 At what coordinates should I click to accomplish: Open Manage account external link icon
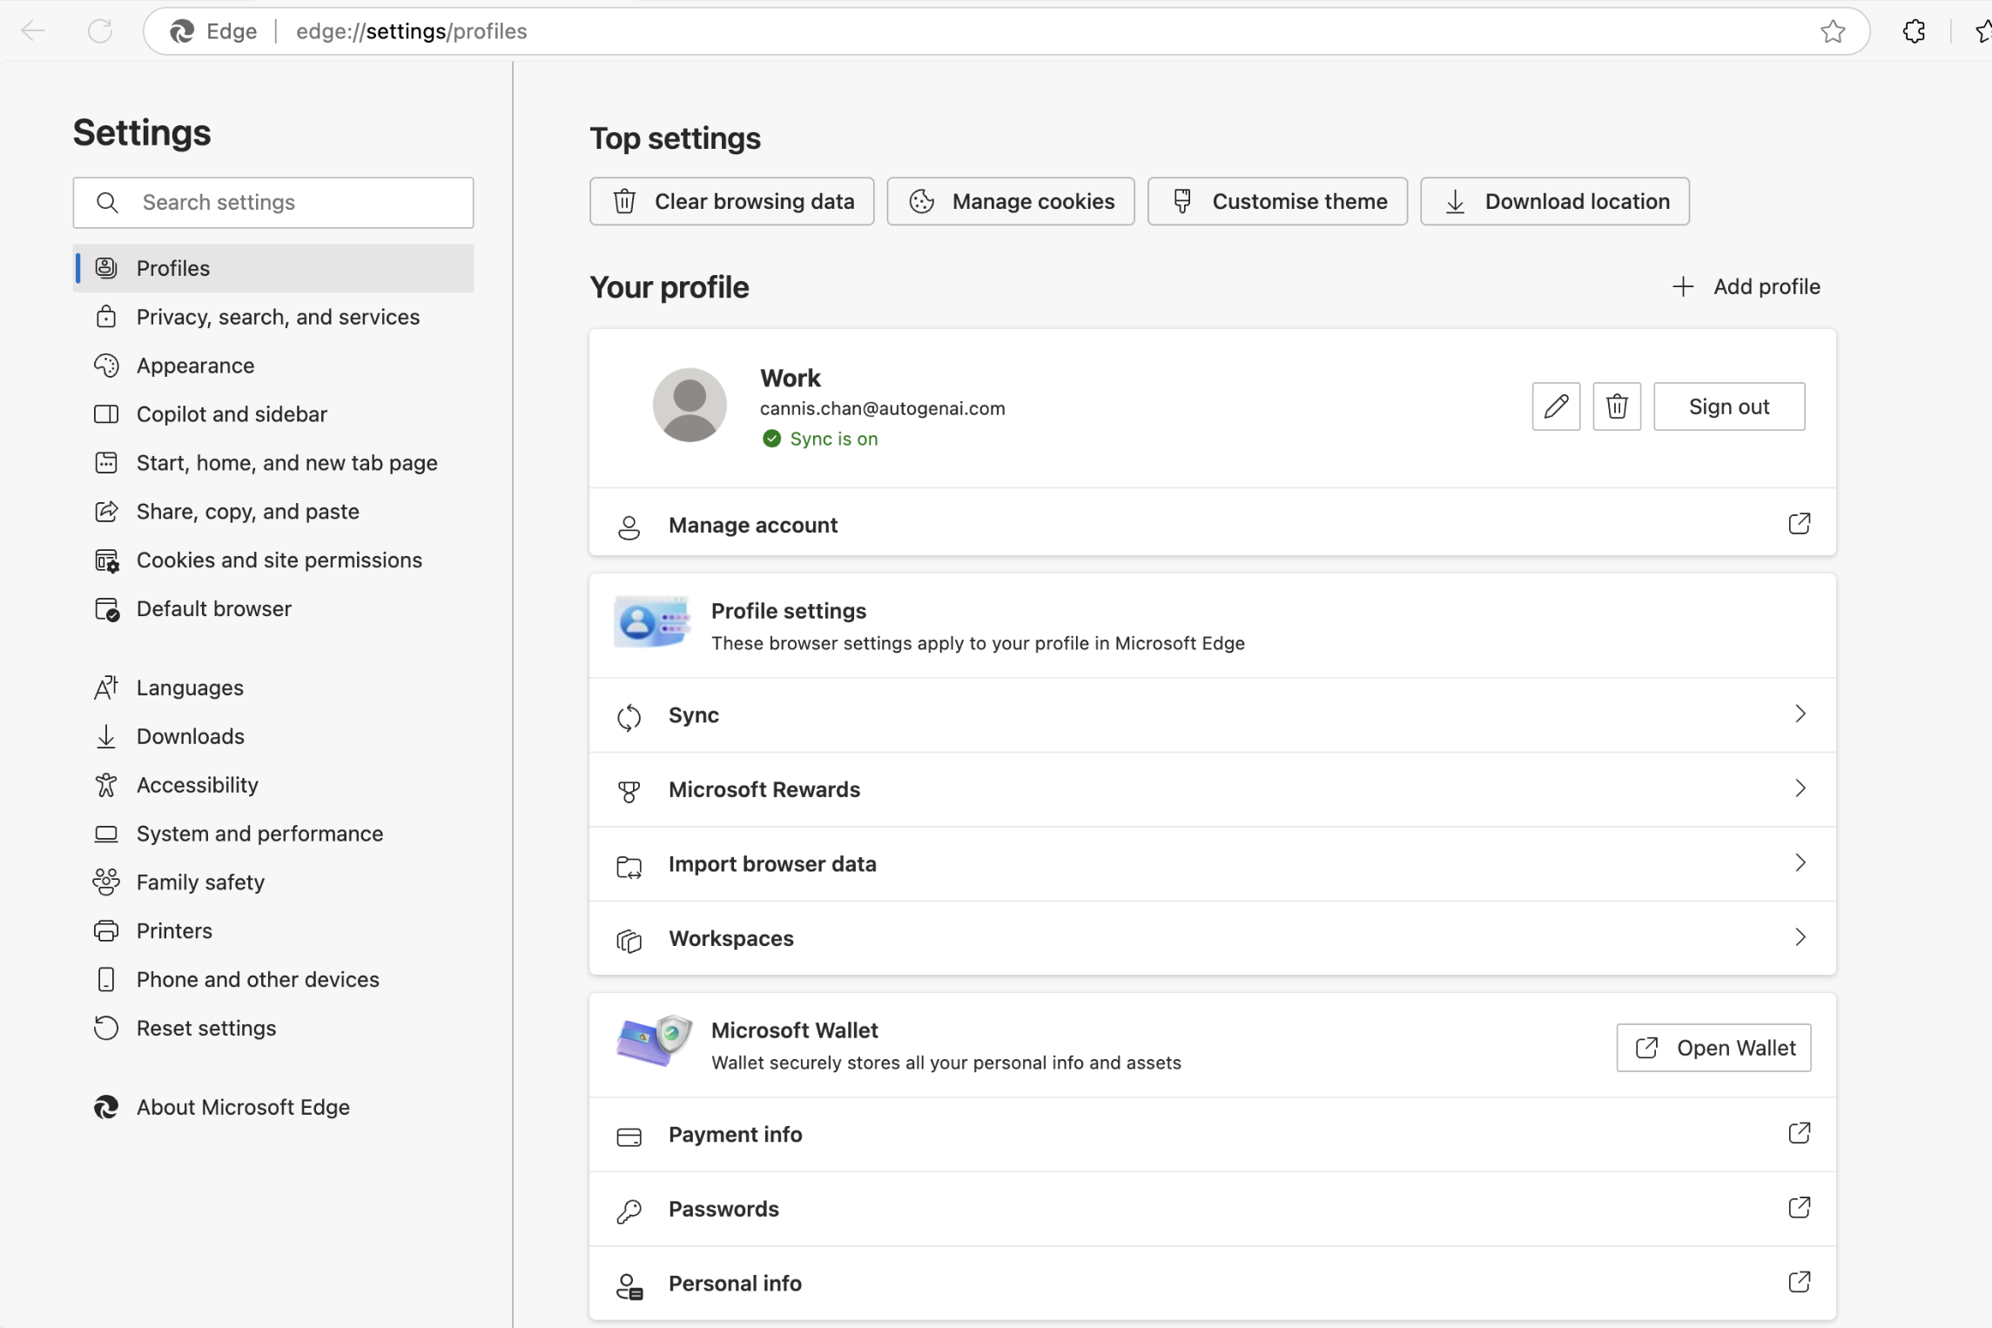coord(1800,524)
